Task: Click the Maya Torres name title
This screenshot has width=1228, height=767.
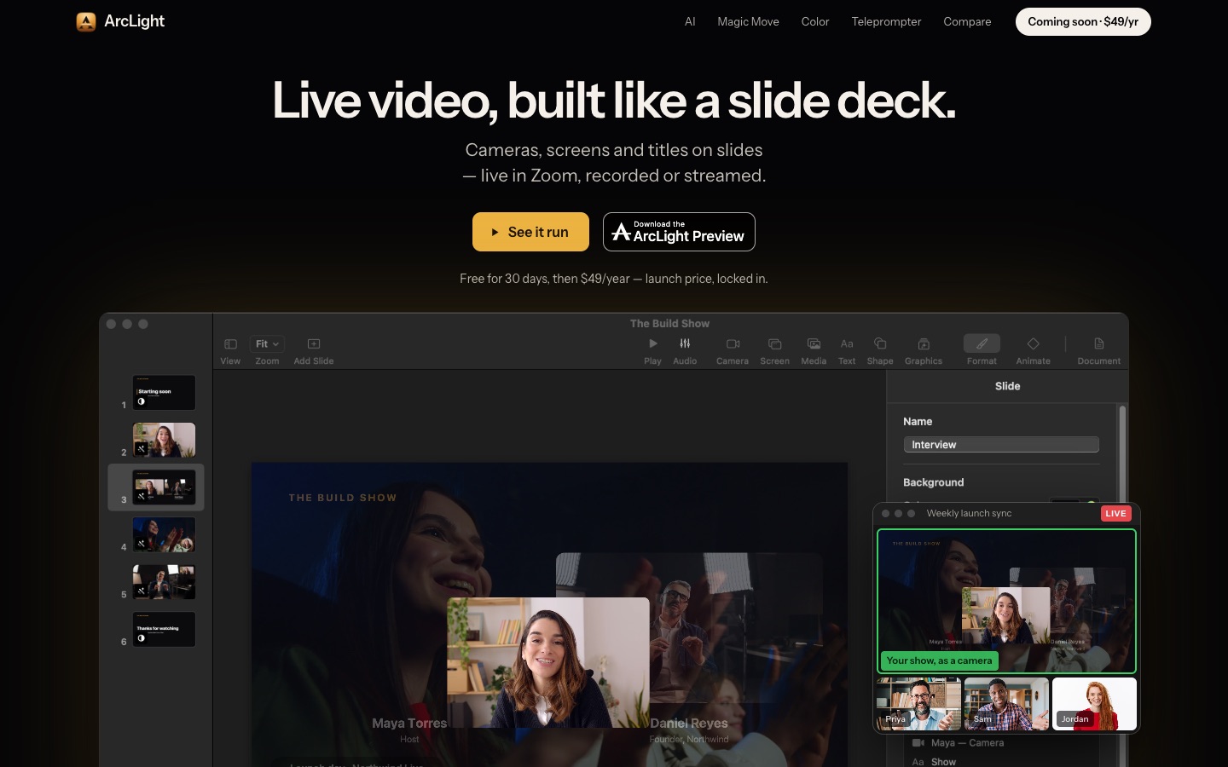Action: point(409,724)
